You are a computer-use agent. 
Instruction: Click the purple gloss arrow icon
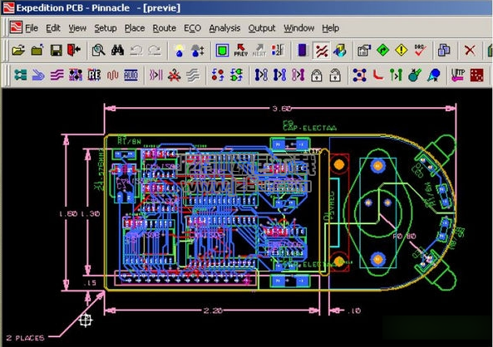pyautogui.click(x=156, y=75)
